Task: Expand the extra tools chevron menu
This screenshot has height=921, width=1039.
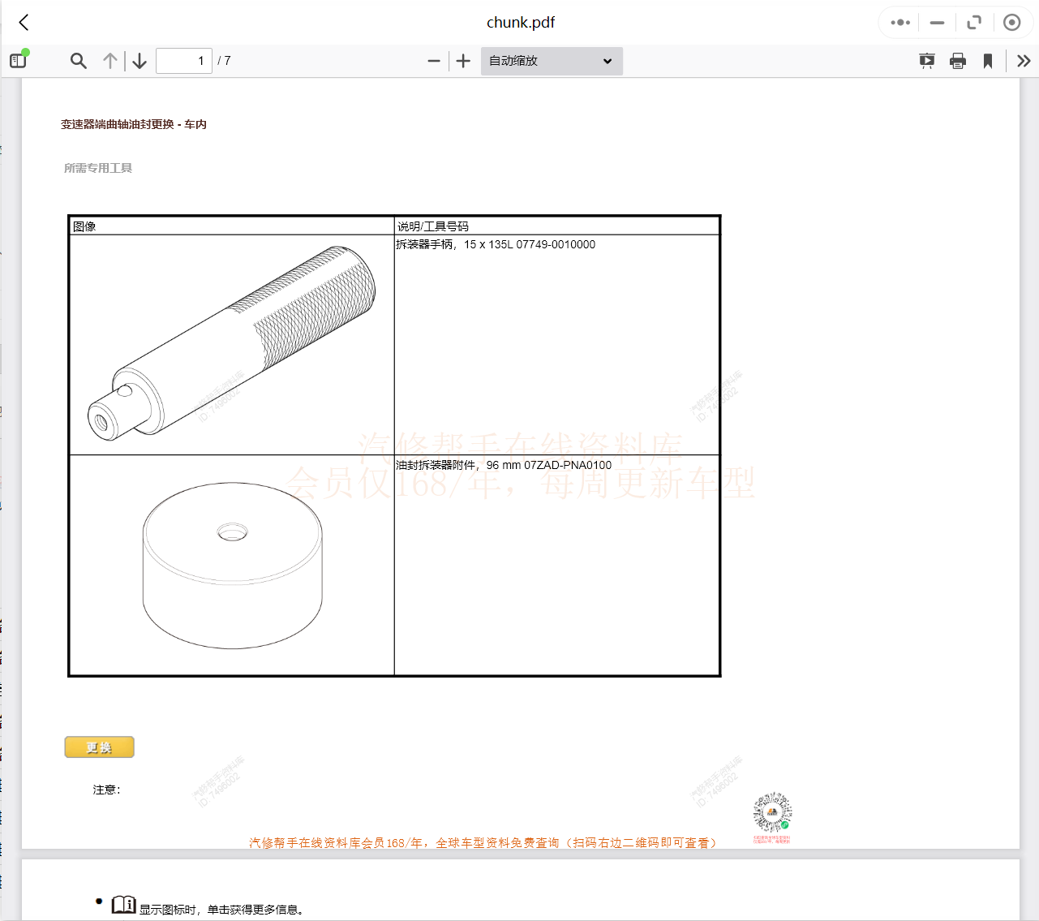Action: click(x=1024, y=61)
